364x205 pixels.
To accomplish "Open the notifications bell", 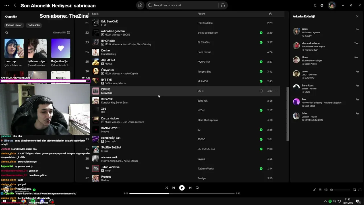I will point(315,5).
